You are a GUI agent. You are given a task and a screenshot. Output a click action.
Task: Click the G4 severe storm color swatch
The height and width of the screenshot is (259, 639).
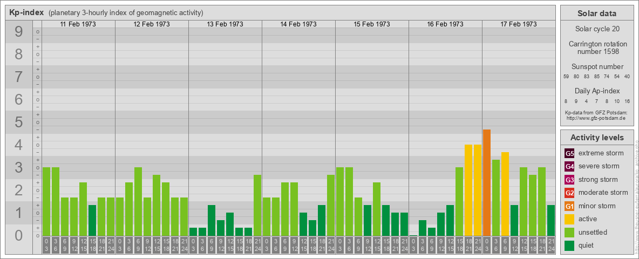click(x=569, y=167)
